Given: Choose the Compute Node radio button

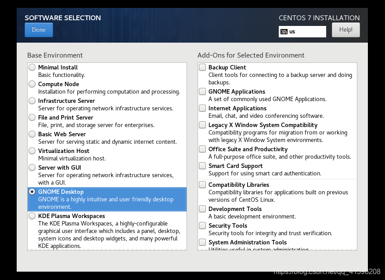Looking at the screenshot, I should tap(32, 84).
